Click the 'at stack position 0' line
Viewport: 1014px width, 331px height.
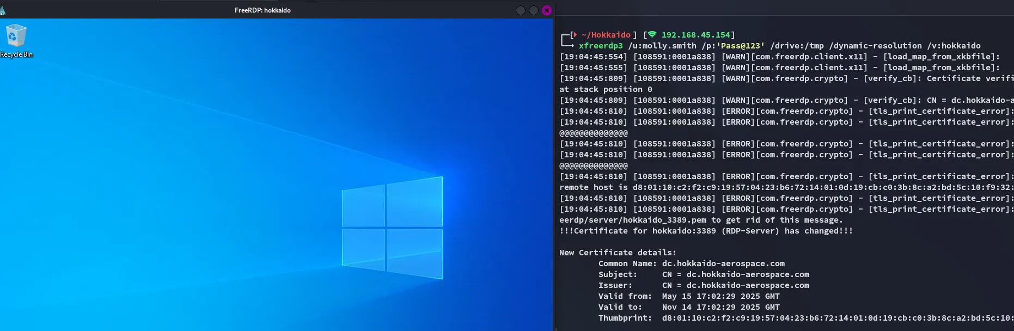point(606,89)
